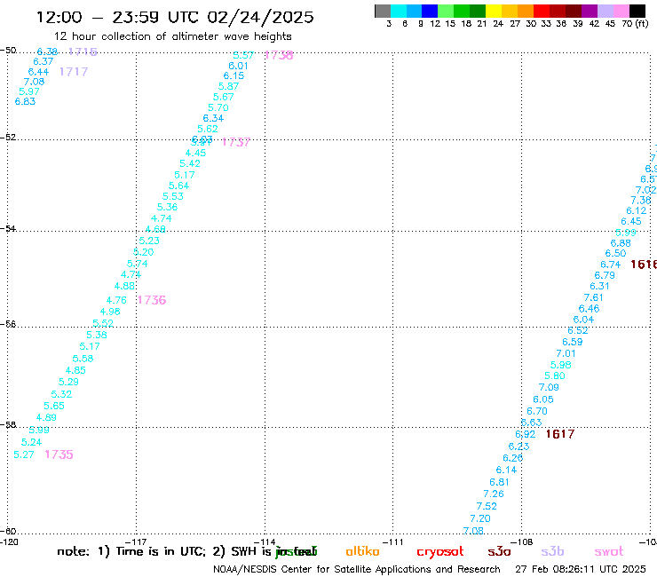Image resolution: width=657 pixels, height=577 pixels.
Task: Click the wave height value 4.88
Action: [x=124, y=286]
